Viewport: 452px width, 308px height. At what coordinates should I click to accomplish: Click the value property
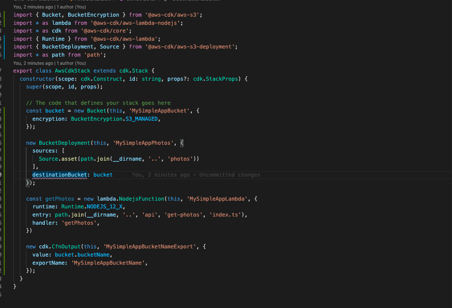tap(40, 255)
